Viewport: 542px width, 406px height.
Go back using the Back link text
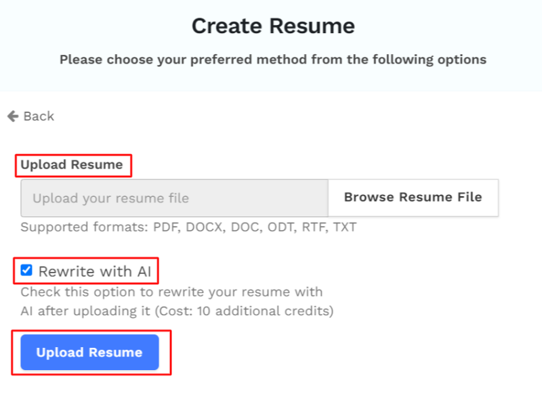[39, 116]
